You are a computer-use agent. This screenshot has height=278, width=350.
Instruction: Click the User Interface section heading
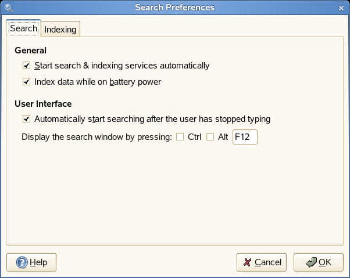click(43, 104)
